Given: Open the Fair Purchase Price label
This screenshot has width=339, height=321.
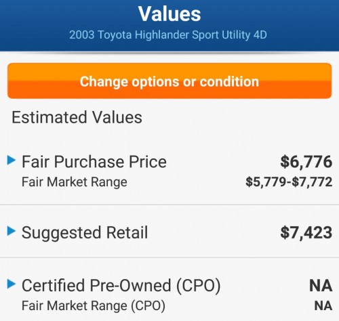Looking at the screenshot, I should [94, 162].
